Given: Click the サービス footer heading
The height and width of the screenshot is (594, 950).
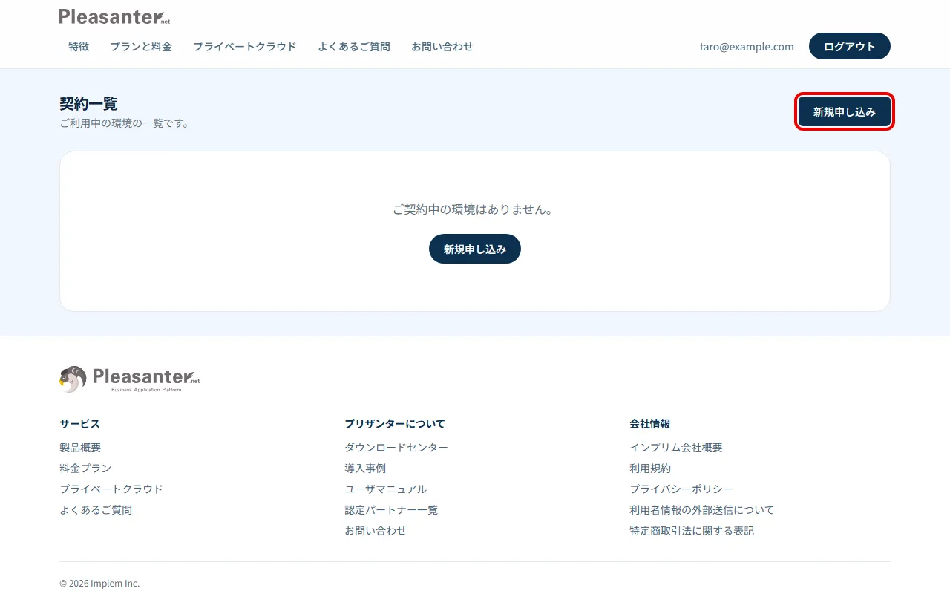Looking at the screenshot, I should [79, 424].
